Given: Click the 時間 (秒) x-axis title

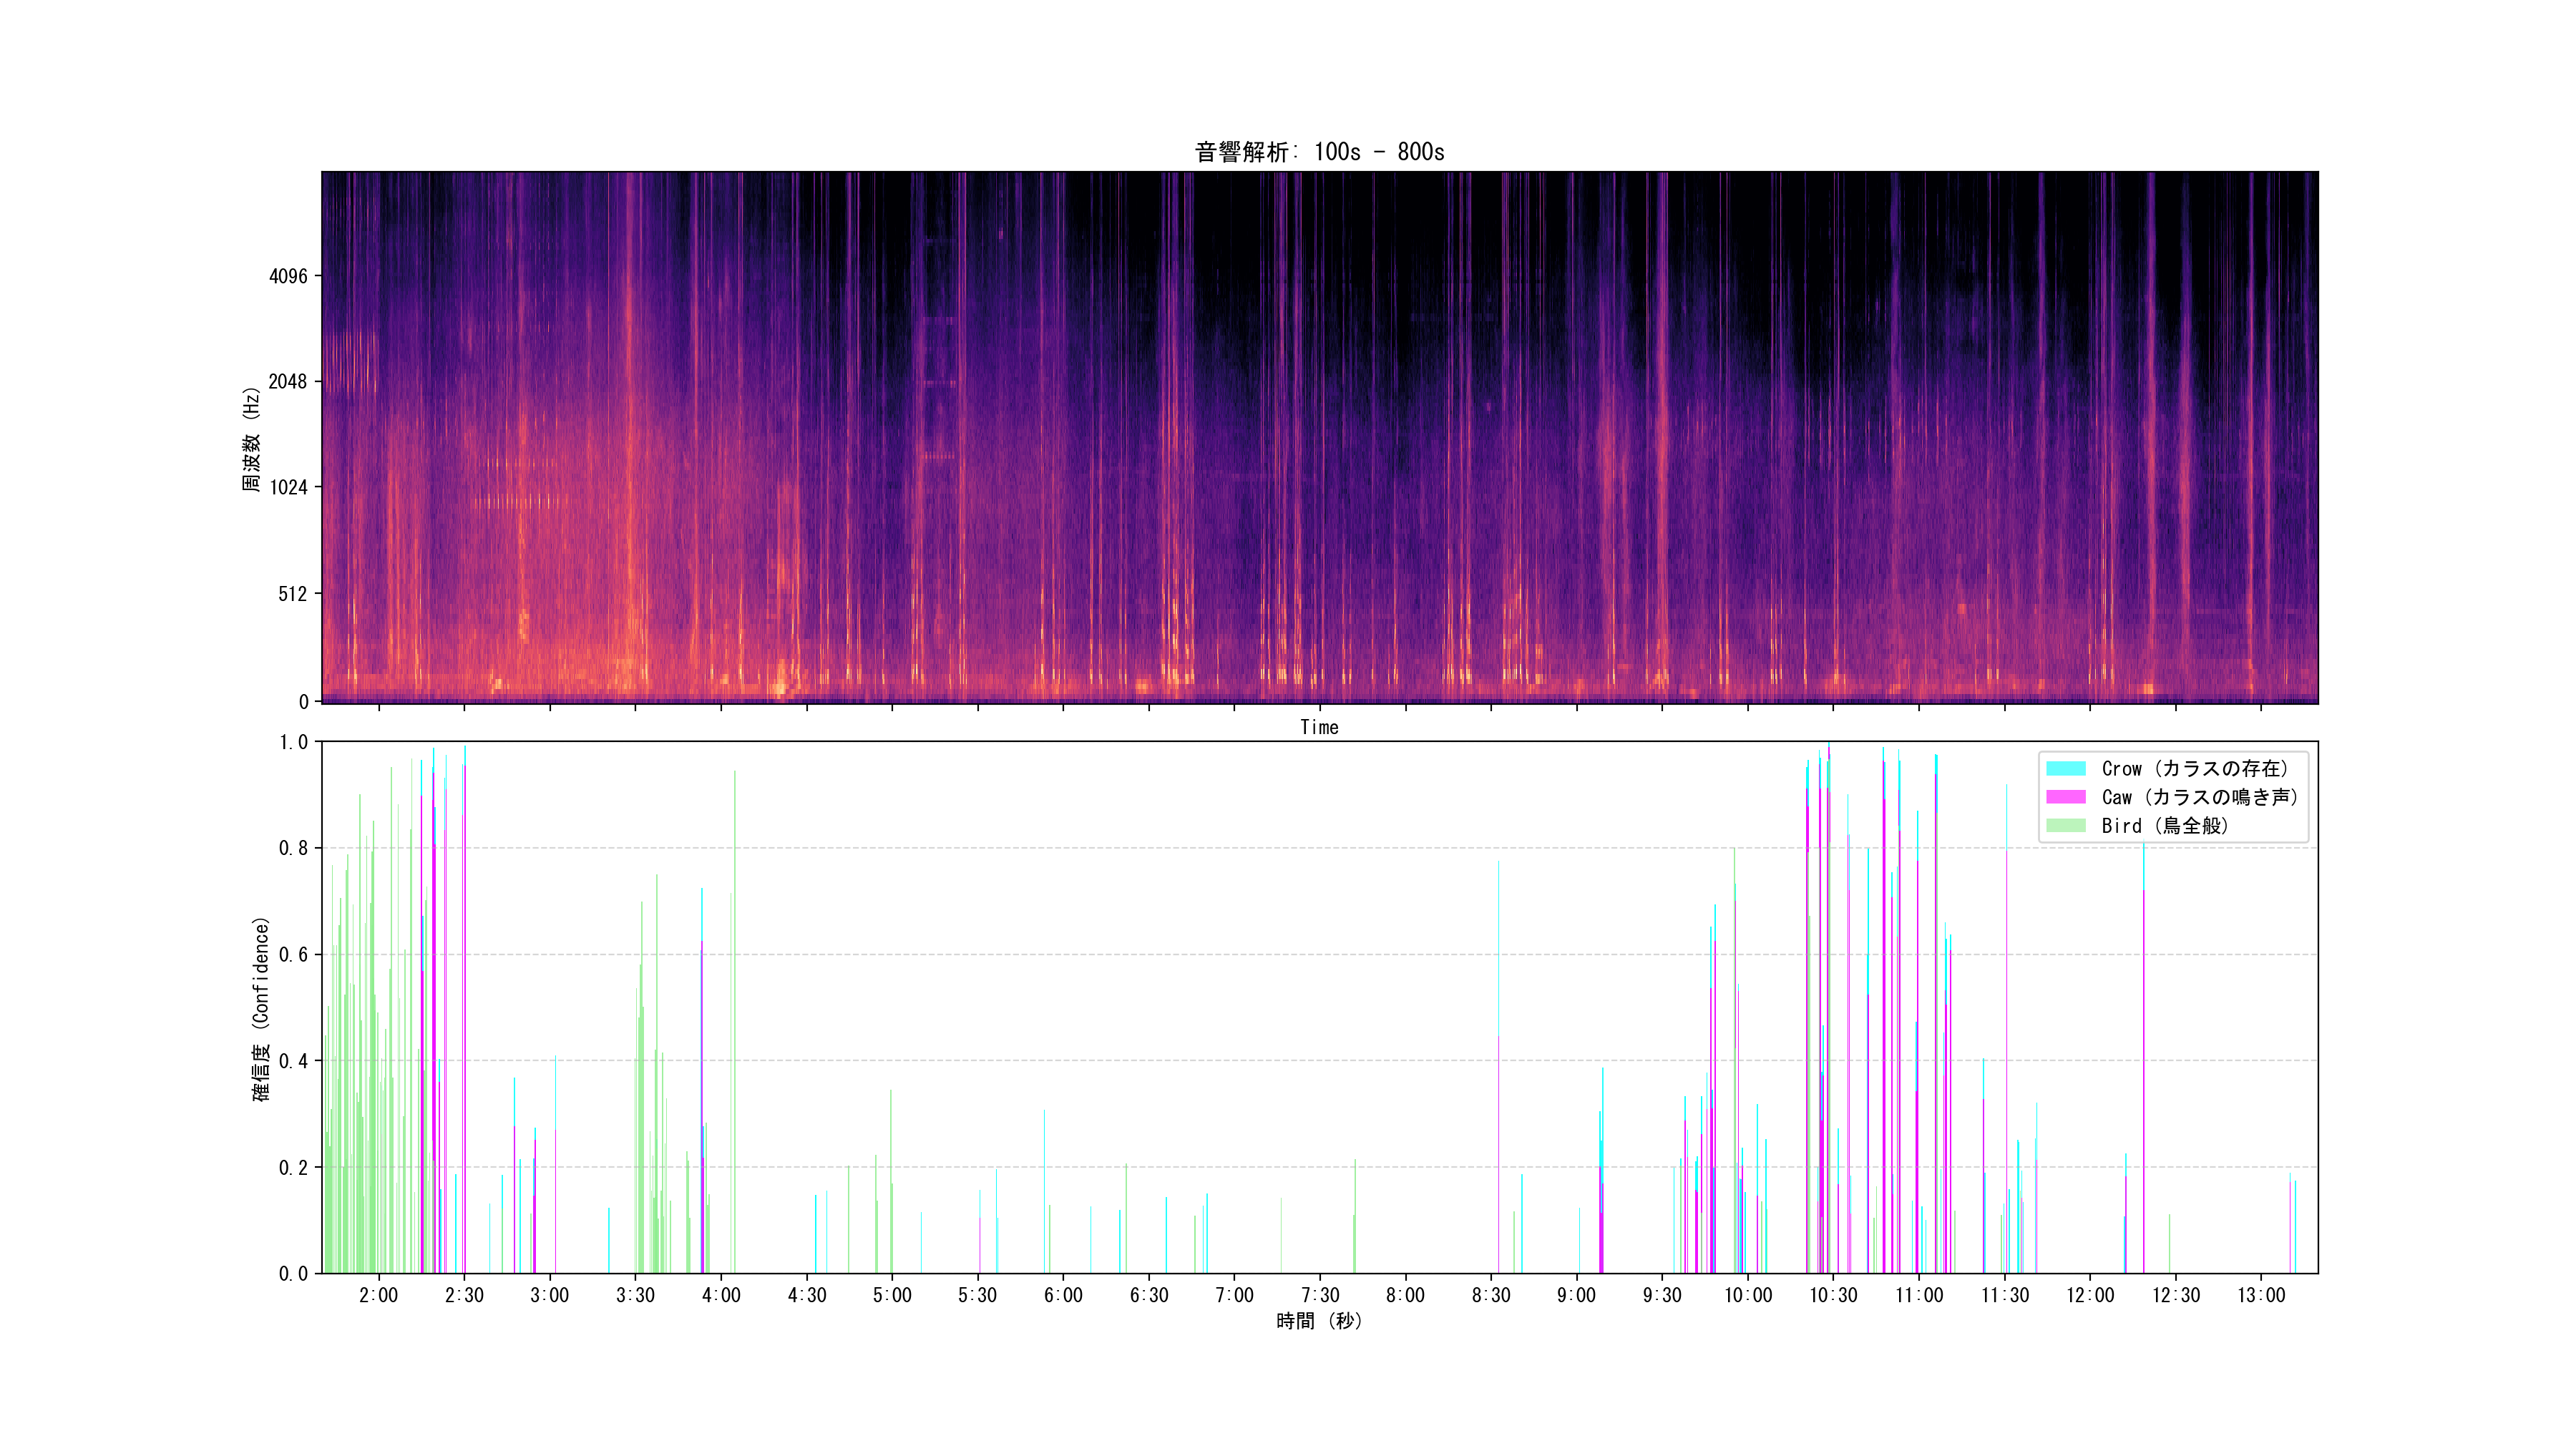Looking at the screenshot, I should click(x=1319, y=1321).
